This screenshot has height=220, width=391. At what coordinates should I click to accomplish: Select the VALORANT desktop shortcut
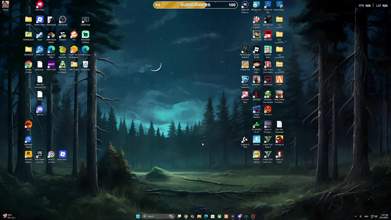click(x=268, y=81)
